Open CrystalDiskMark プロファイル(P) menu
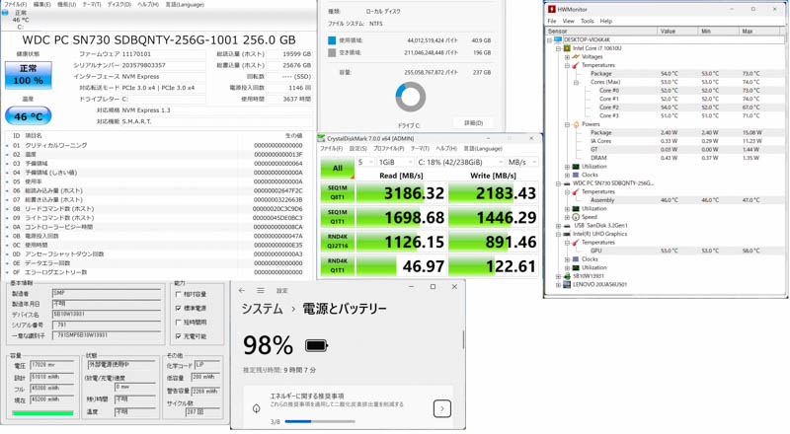 388,149
